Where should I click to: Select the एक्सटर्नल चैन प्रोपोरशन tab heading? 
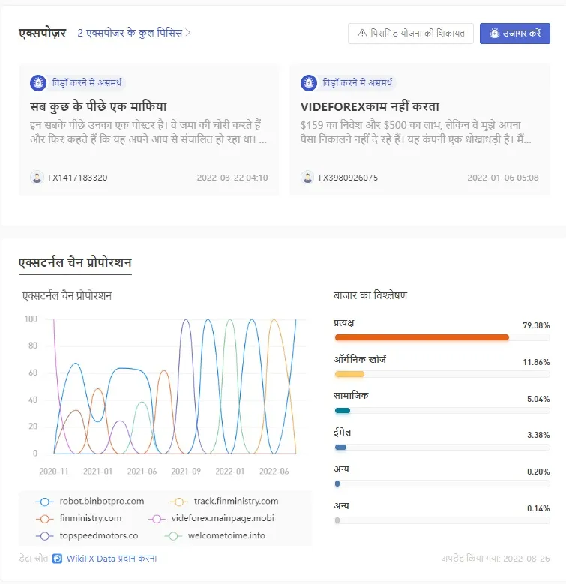click(x=75, y=262)
